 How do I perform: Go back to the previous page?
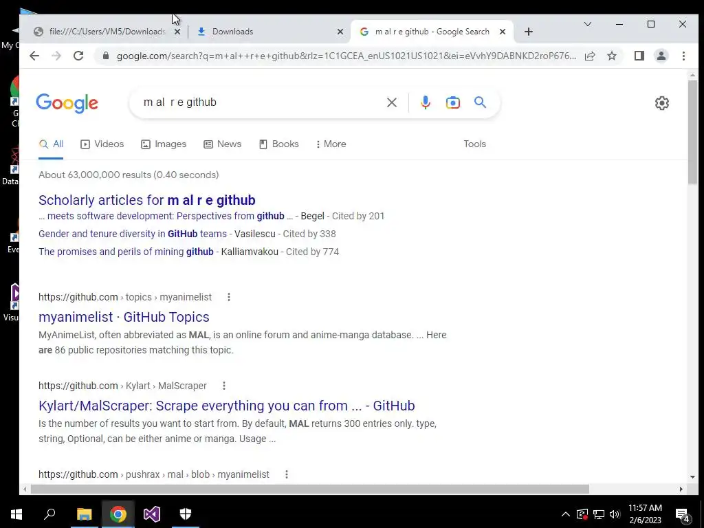coord(34,56)
